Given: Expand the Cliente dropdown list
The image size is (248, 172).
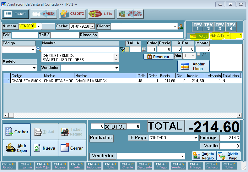Looking at the screenshot, I should (x=175, y=26).
